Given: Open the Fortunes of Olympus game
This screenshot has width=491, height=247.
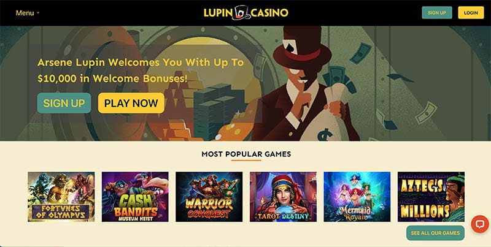Looking at the screenshot, I should pos(61,197).
